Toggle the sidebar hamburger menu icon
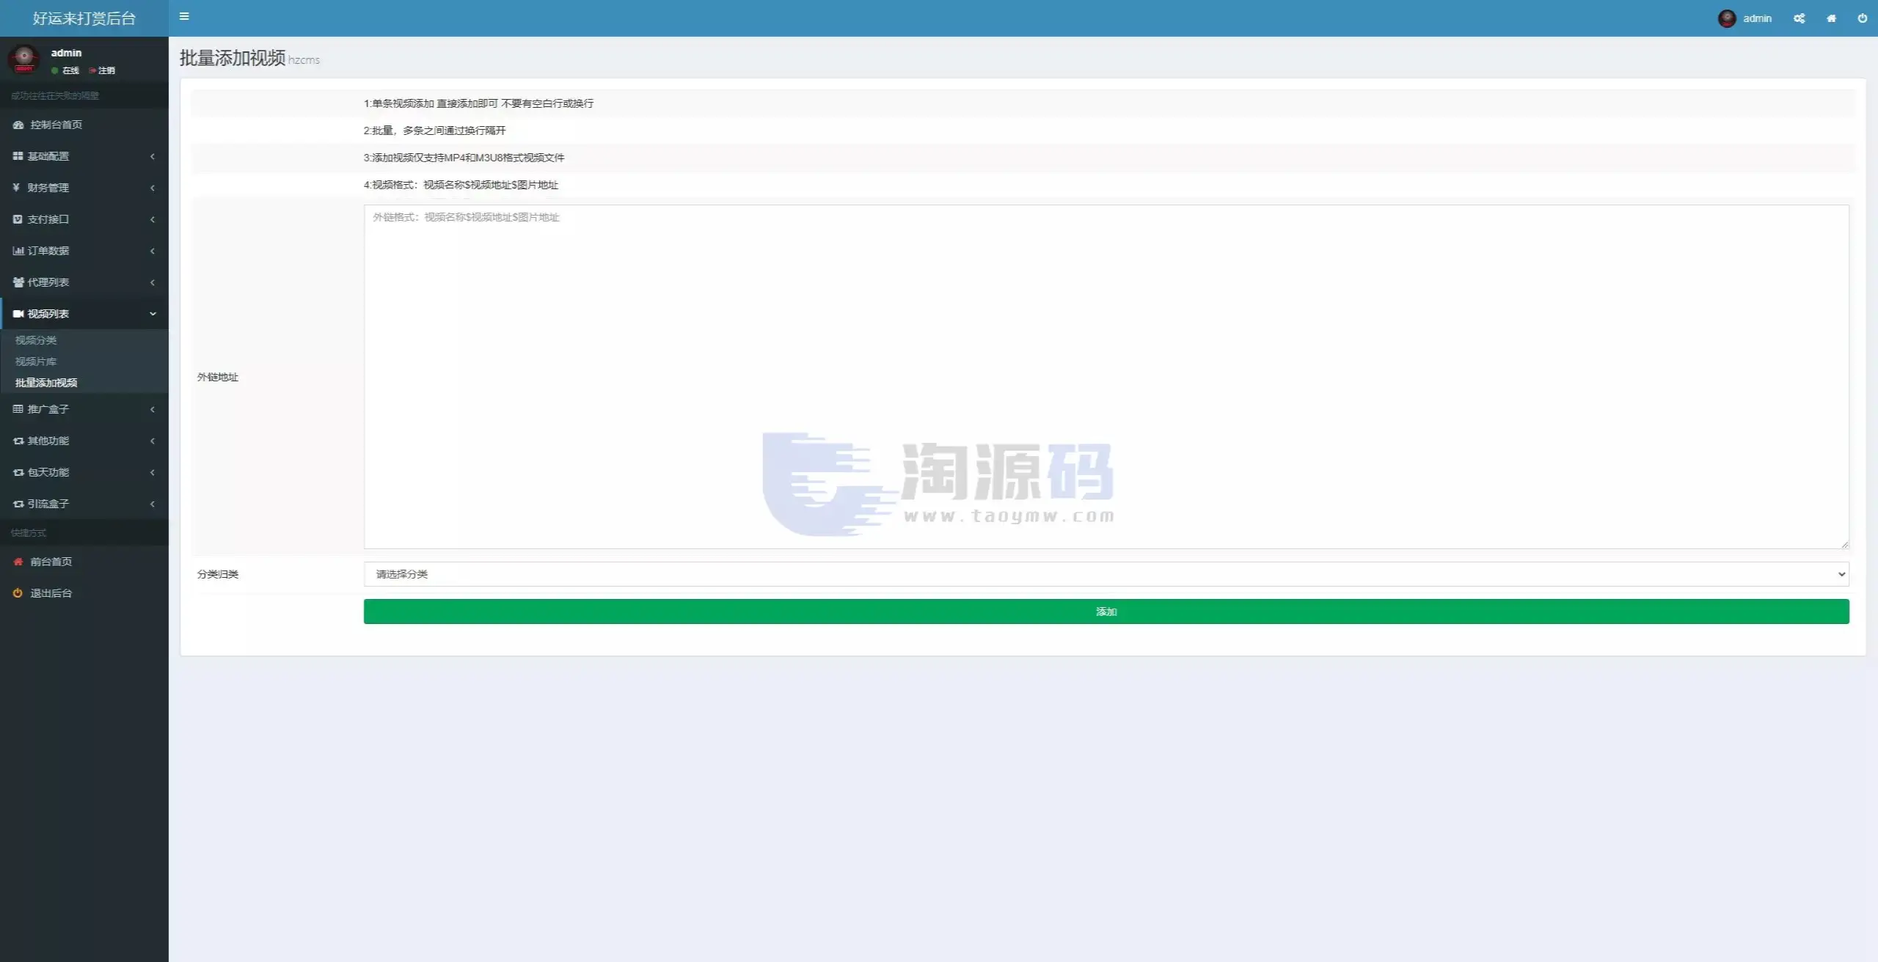Screen dimensions: 1878x962 [184, 16]
